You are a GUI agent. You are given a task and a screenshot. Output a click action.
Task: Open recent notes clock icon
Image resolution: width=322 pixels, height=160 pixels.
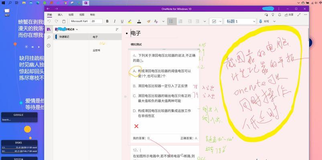(49, 46)
